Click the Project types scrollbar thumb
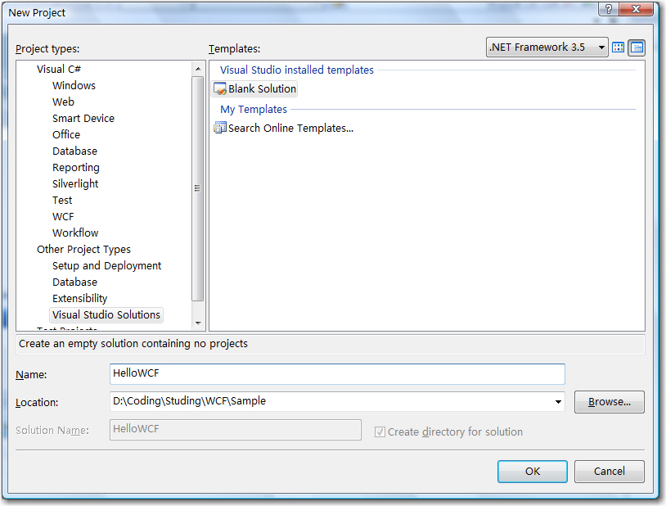This screenshot has width=666, height=506. pos(198,188)
